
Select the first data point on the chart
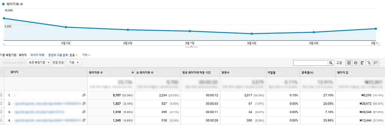(4, 18)
